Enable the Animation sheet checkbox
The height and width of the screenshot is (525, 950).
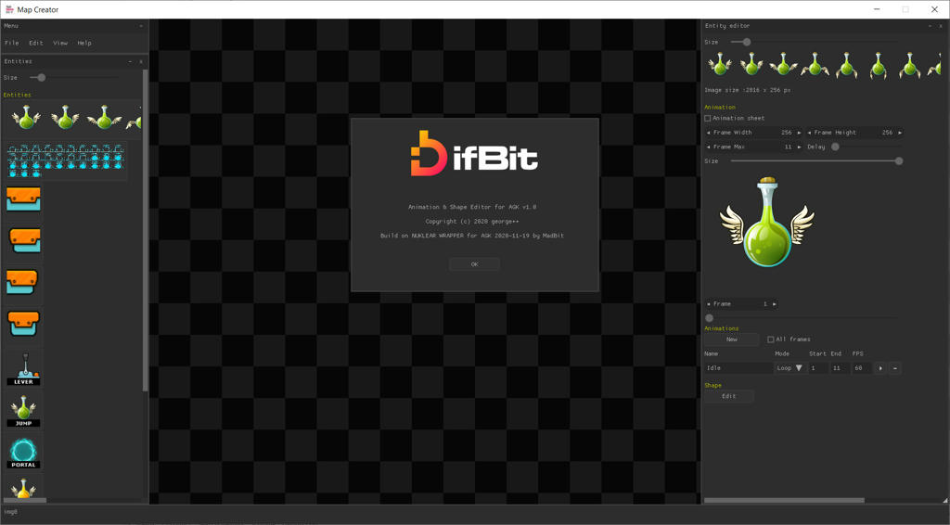(x=708, y=119)
